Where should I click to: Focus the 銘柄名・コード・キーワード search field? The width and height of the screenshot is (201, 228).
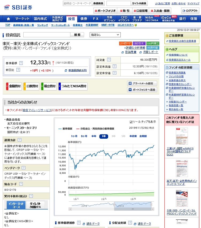77,3
